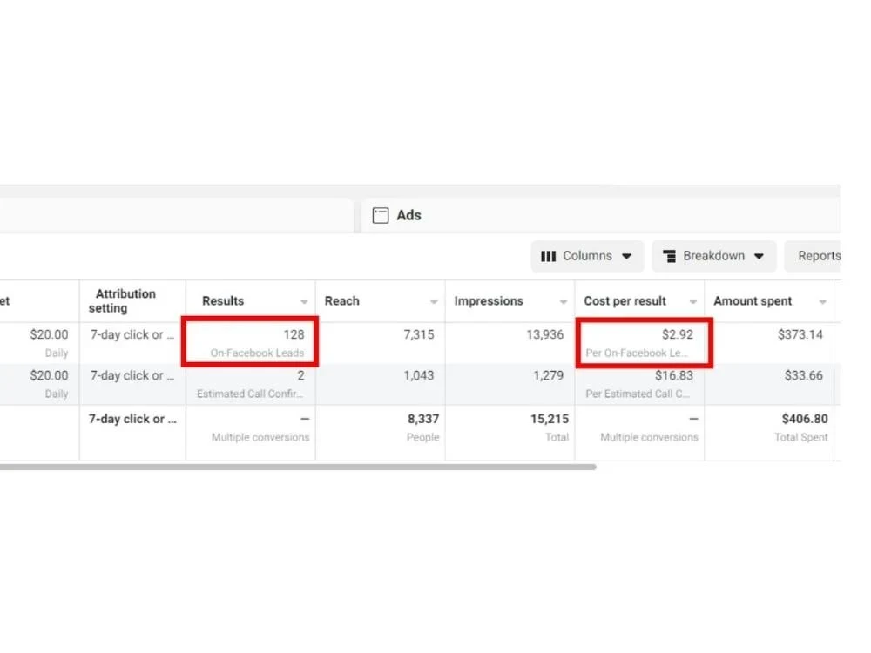Select the 1,279 impressions value
Image resolution: width=871 pixels, height=653 pixels.
(549, 375)
